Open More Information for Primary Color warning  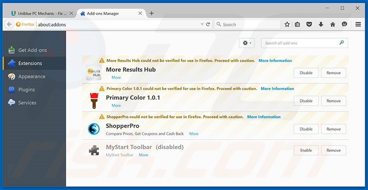[x=277, y=88]
